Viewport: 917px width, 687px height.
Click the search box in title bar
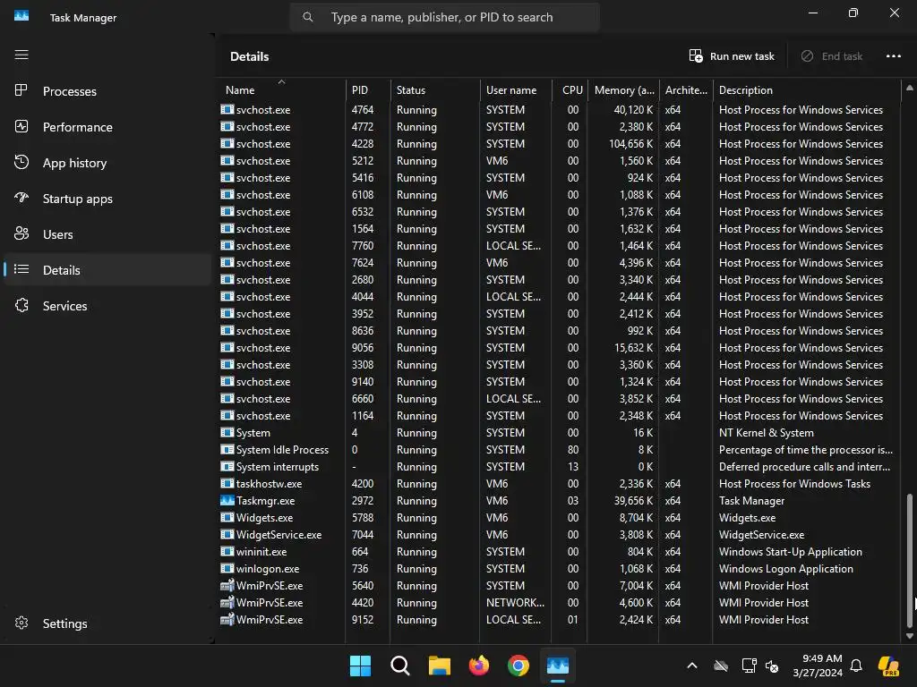tap(444, 18)
